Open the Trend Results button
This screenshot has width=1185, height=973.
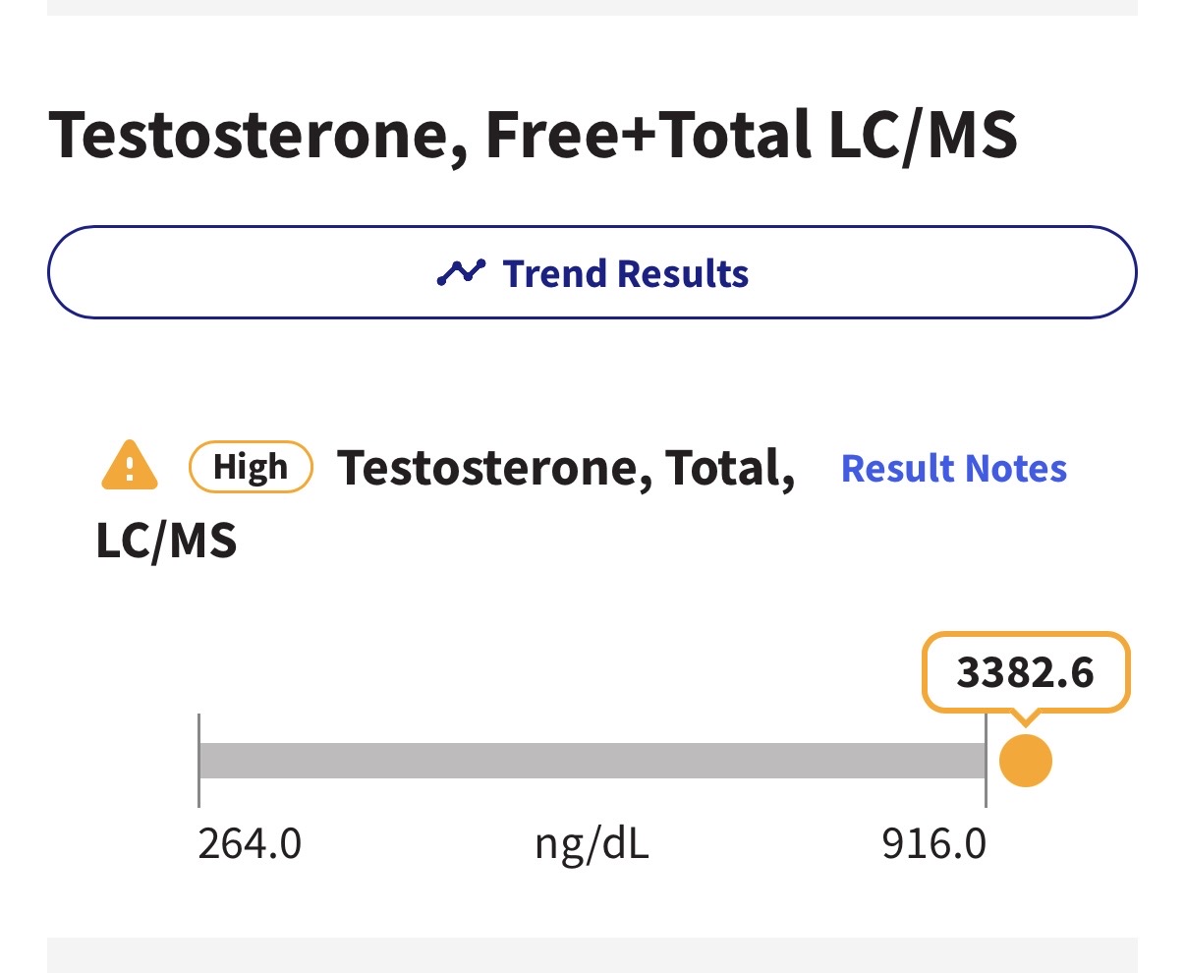point(592,272)
